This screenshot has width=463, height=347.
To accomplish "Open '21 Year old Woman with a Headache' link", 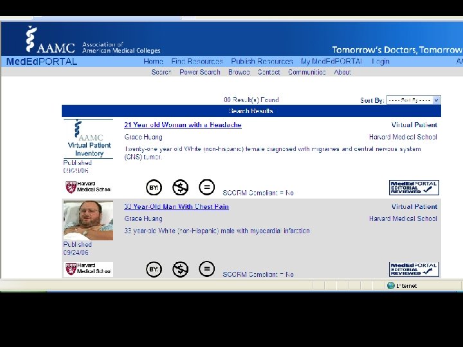I will 183,125.
